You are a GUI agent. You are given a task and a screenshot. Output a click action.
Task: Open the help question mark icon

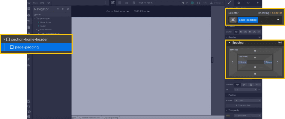(29, 117)
